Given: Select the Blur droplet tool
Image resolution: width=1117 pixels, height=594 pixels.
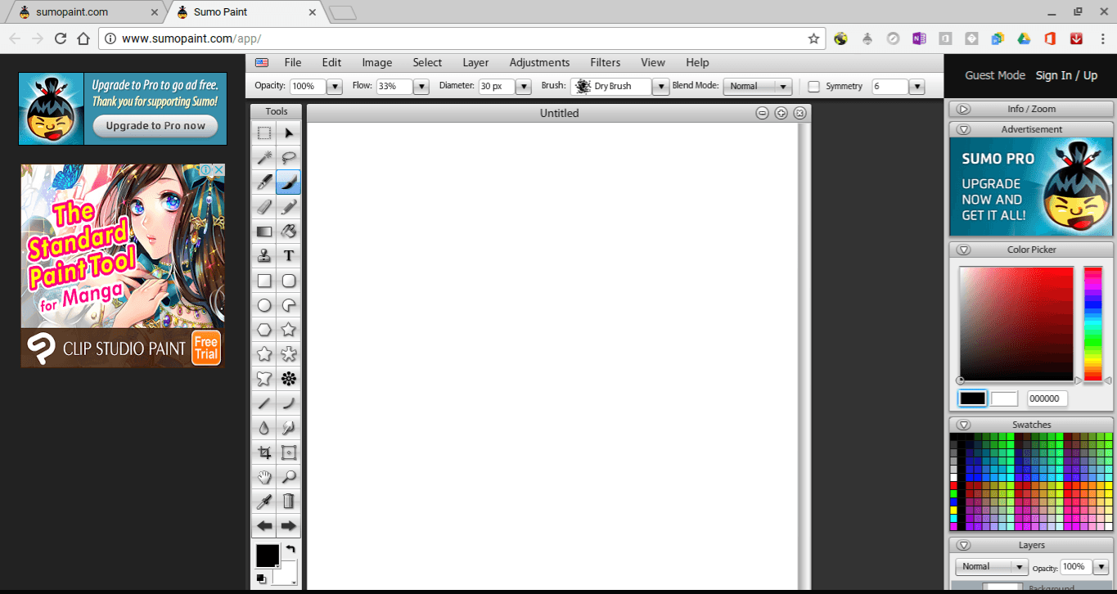Looking at the screenshot, I should pos(264,428).
